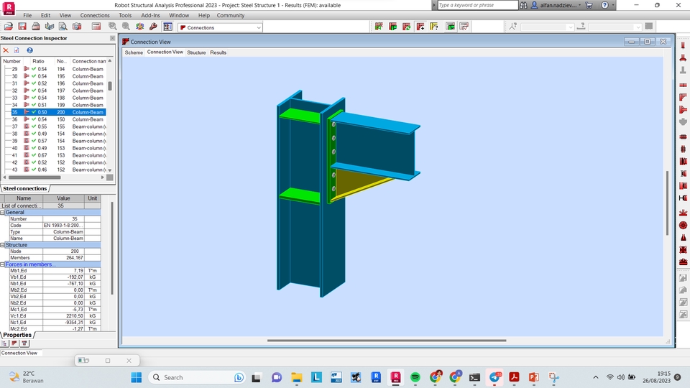
Task: Click the Open project folder icon
Action: click(x=8, y=27)
